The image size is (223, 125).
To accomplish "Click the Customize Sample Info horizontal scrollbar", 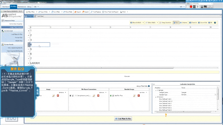I will [x=184, y=112].
